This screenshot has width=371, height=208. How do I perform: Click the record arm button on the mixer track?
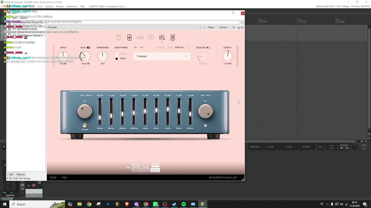(34, 186)
